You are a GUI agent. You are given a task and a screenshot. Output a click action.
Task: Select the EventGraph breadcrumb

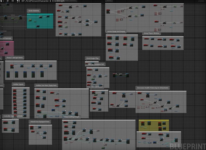(x=58, y=1)
